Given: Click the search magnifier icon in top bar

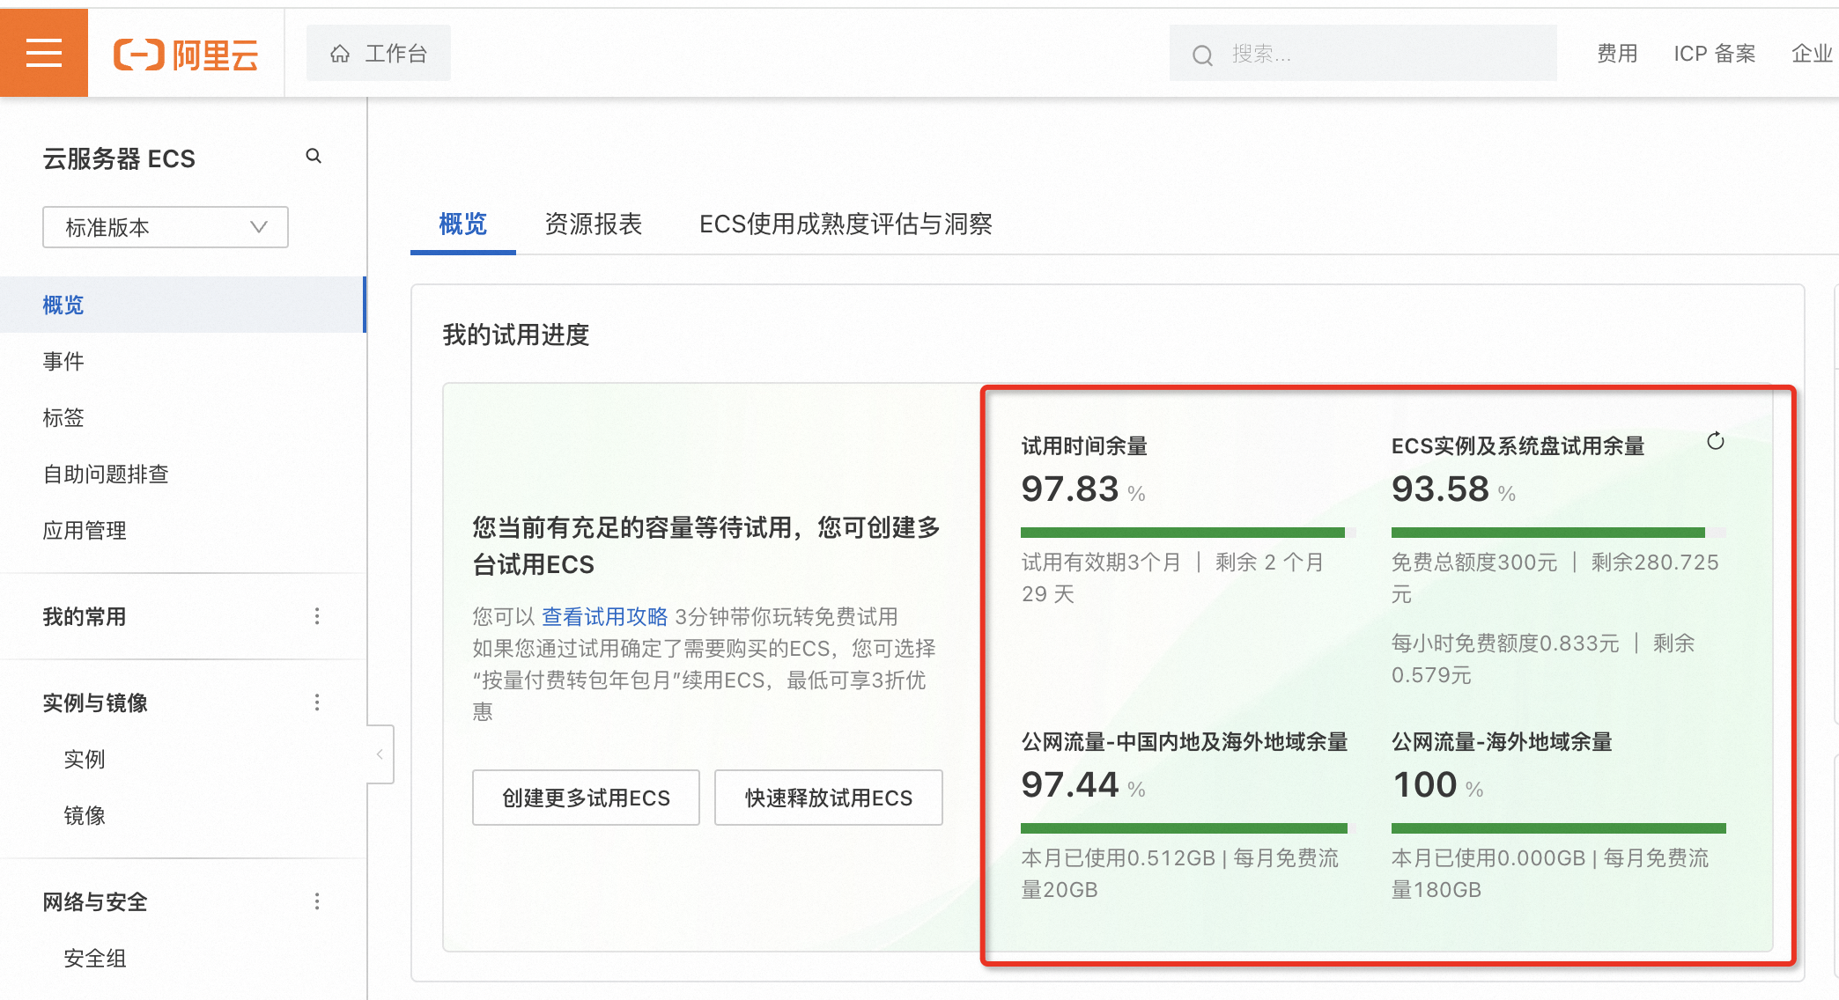Looking at the screenshot, I should 1202,55.
